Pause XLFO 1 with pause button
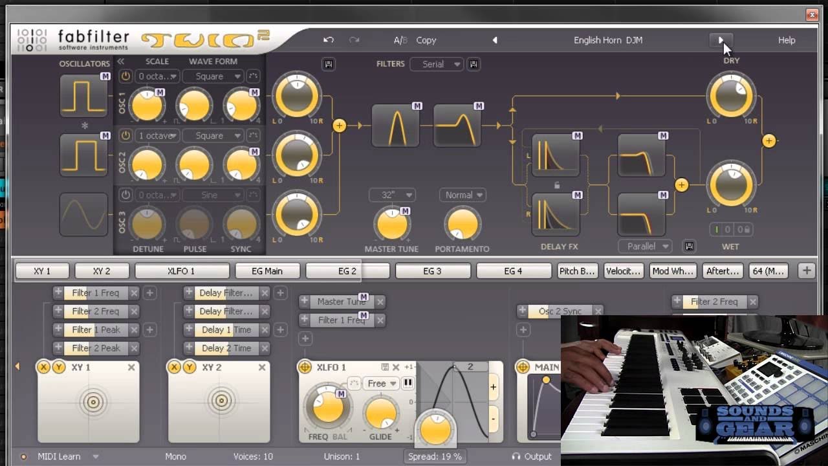The image size is (828, 466). coord(408,383)
